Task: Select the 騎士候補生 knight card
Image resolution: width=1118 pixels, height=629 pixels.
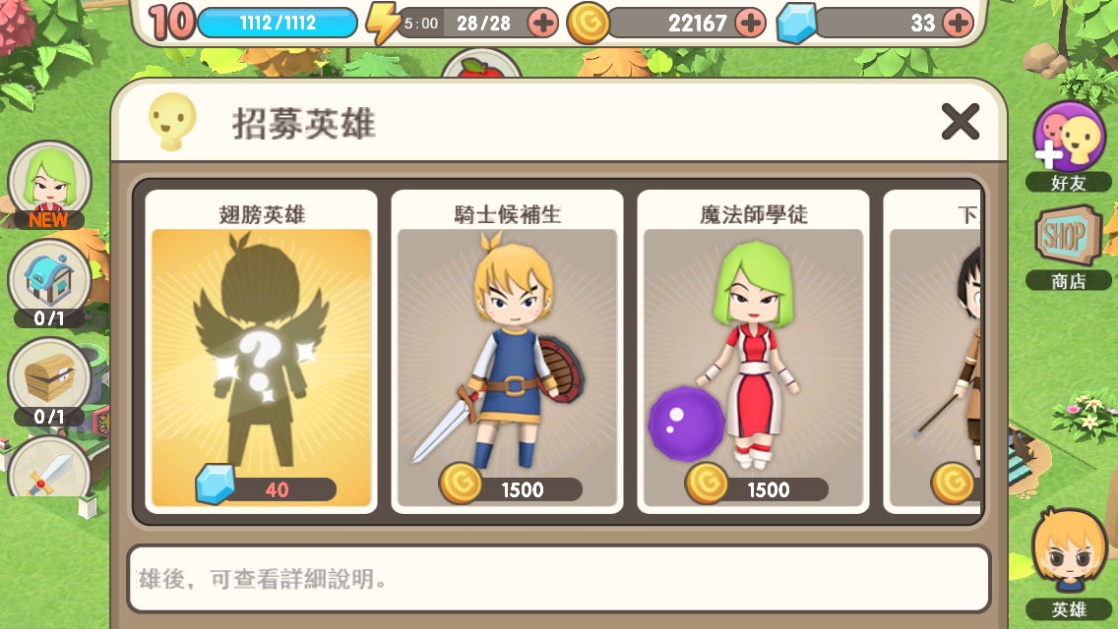Action: [x=507, y=352]
